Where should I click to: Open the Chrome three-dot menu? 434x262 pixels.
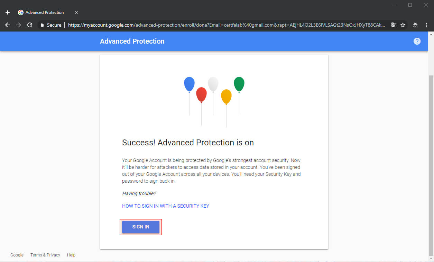pyautogui.click(x=426, y=25)
